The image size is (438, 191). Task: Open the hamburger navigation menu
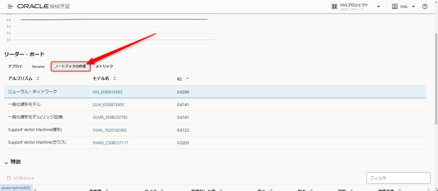pos(10,7)
